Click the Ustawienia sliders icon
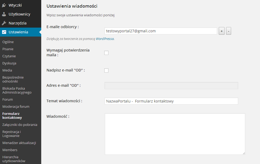The image size is (260, 164). coord(4,32)
